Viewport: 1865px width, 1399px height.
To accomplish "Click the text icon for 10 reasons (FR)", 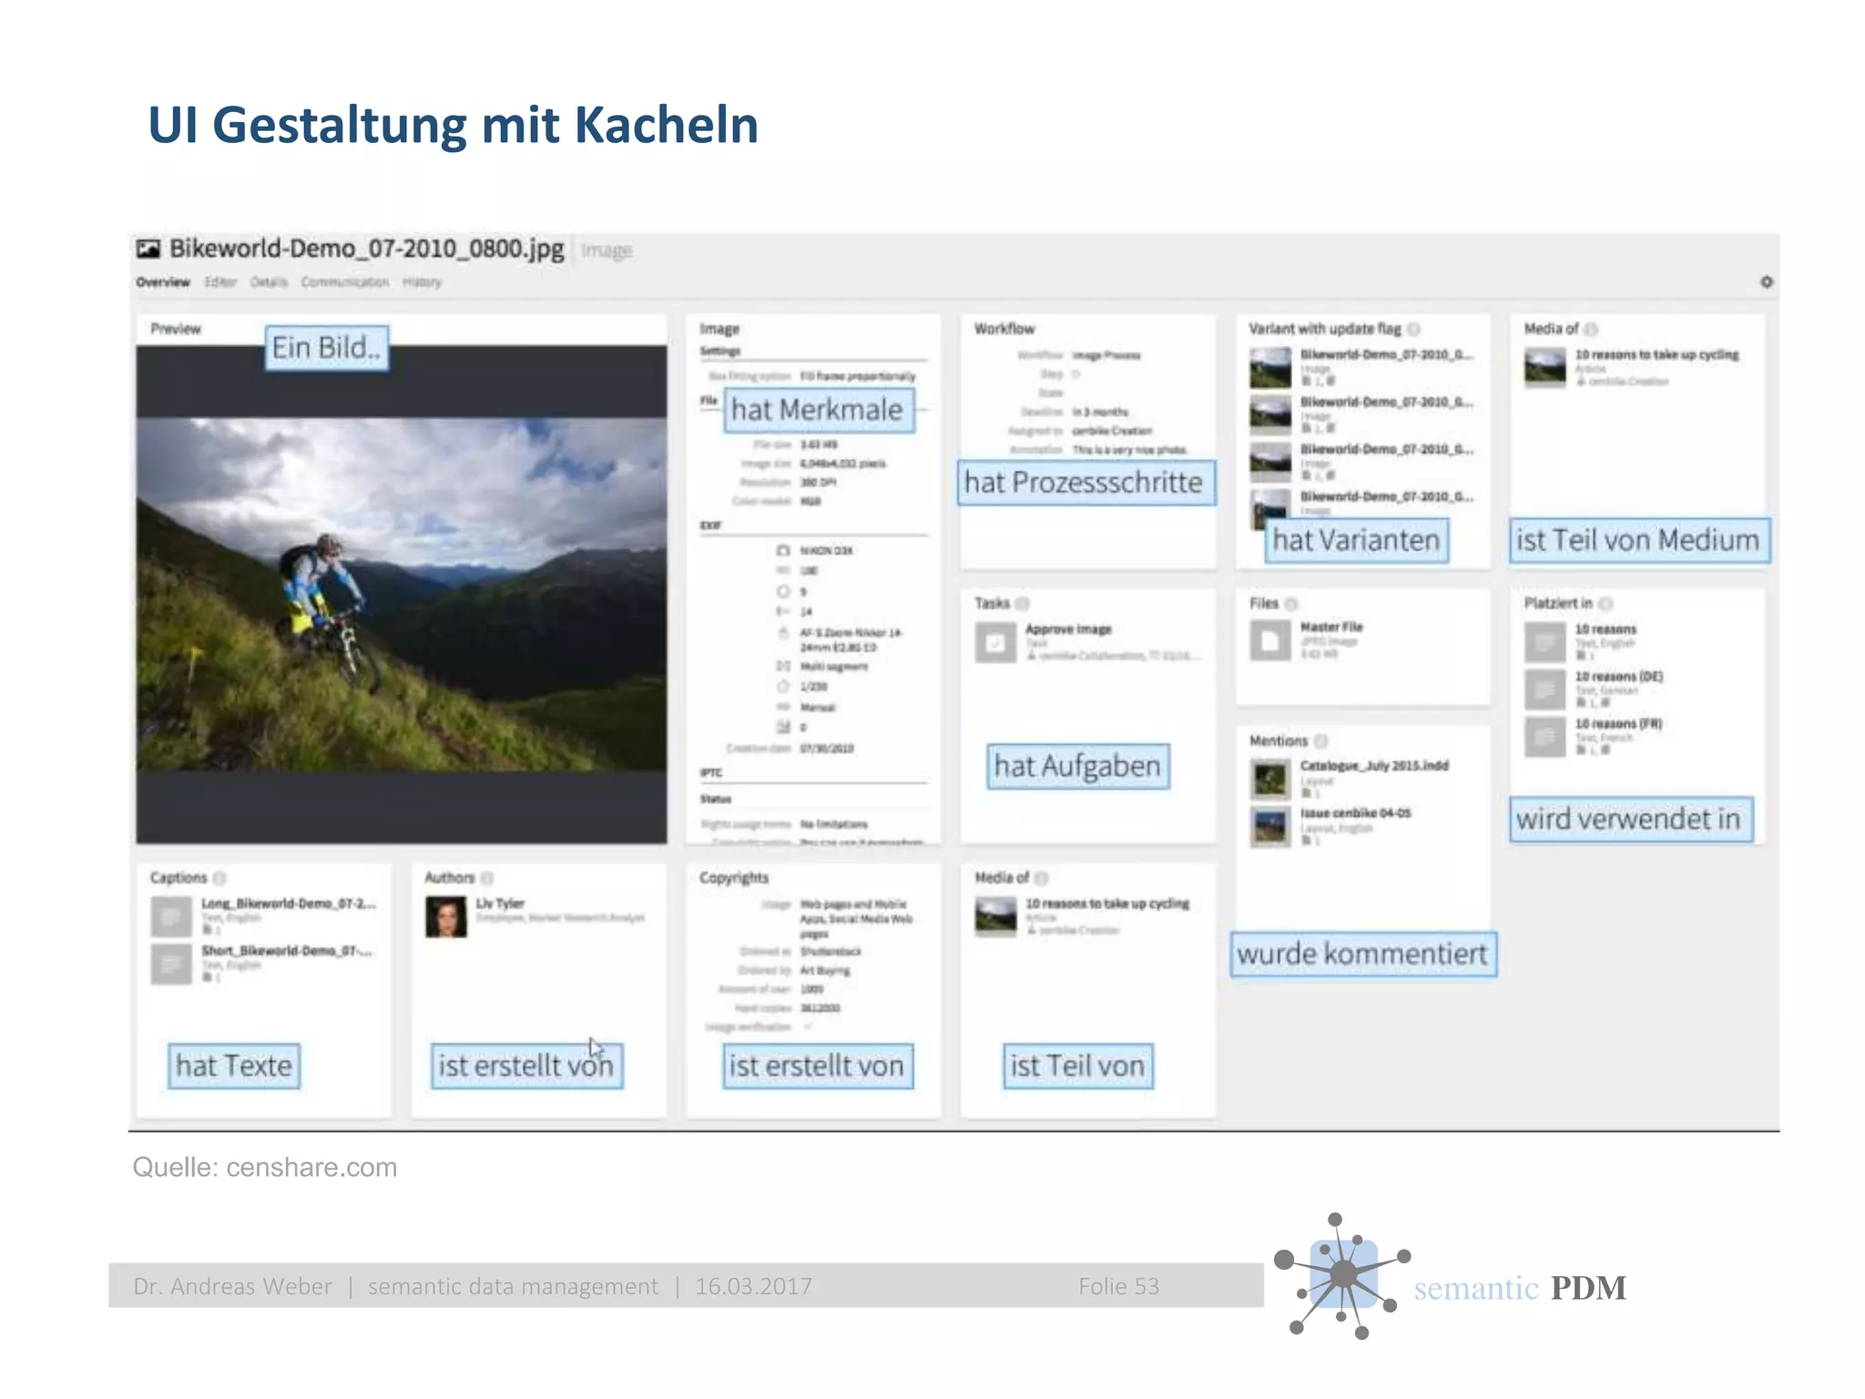I will [1545, 737].
